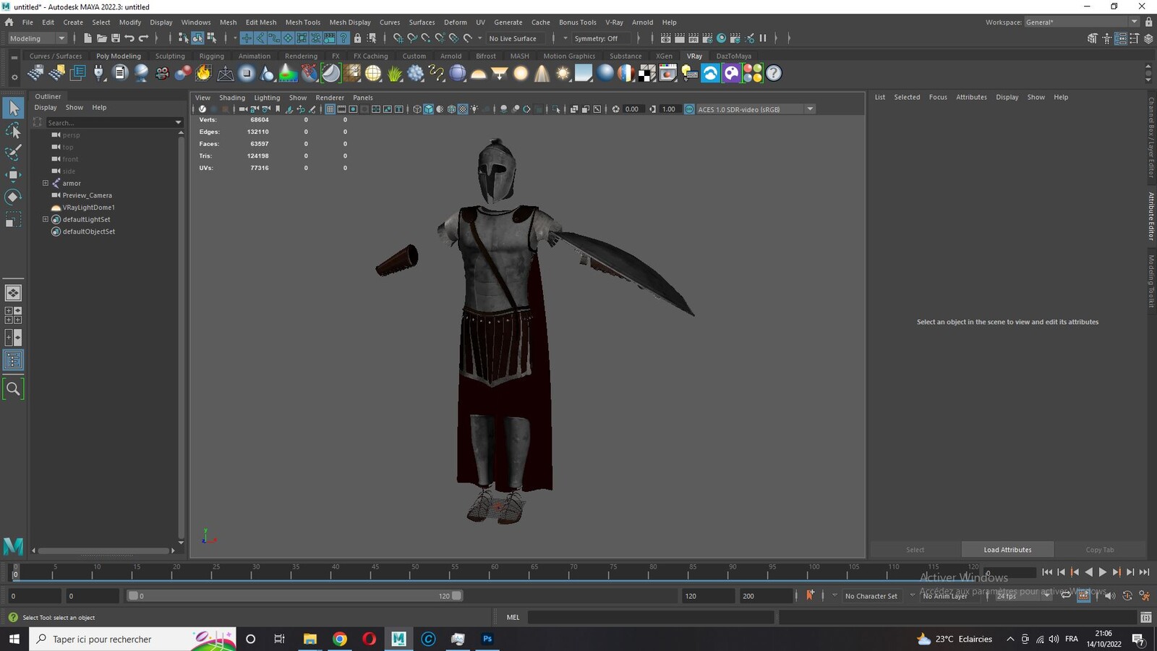
Task: Click the V-Ray help question mark shelf icon
Action: (774, 73)
